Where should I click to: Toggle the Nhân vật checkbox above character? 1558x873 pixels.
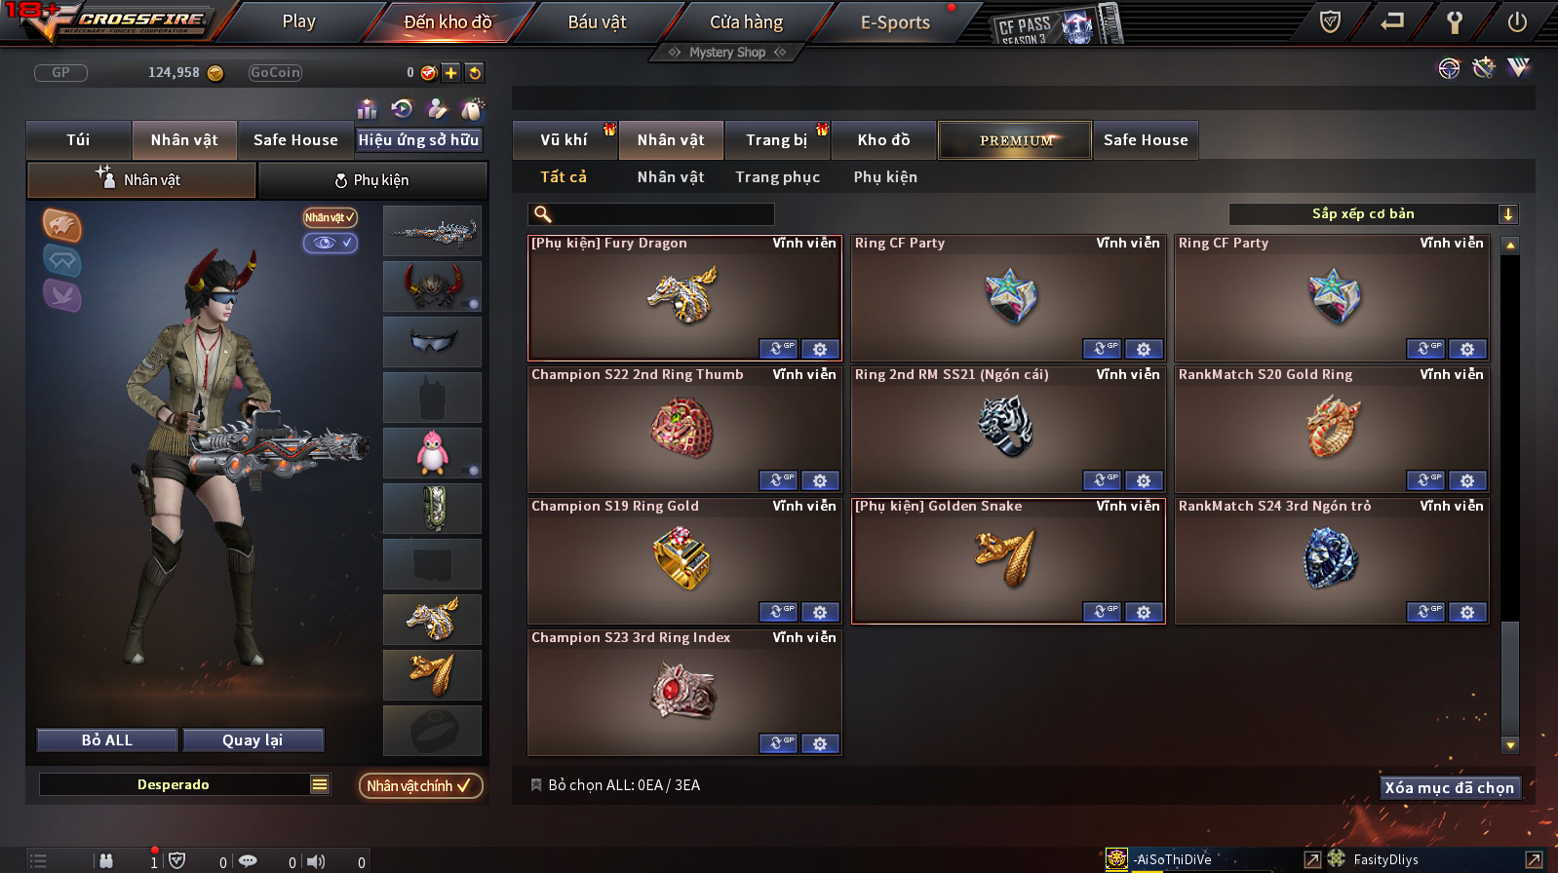pyautogui.click(x=331, y=217)
